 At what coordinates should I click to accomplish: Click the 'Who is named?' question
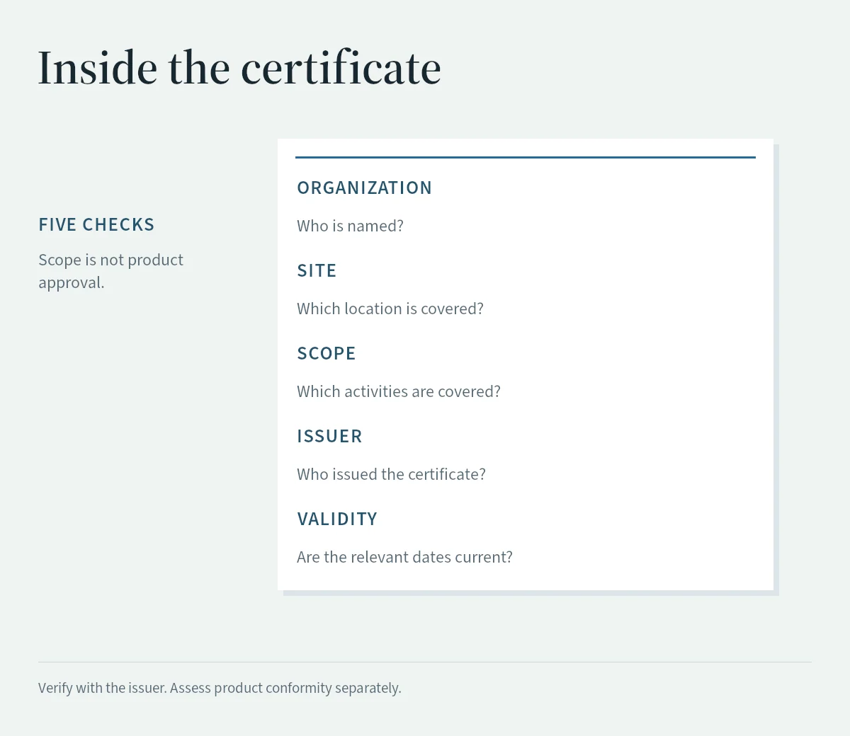click(350, 226)
